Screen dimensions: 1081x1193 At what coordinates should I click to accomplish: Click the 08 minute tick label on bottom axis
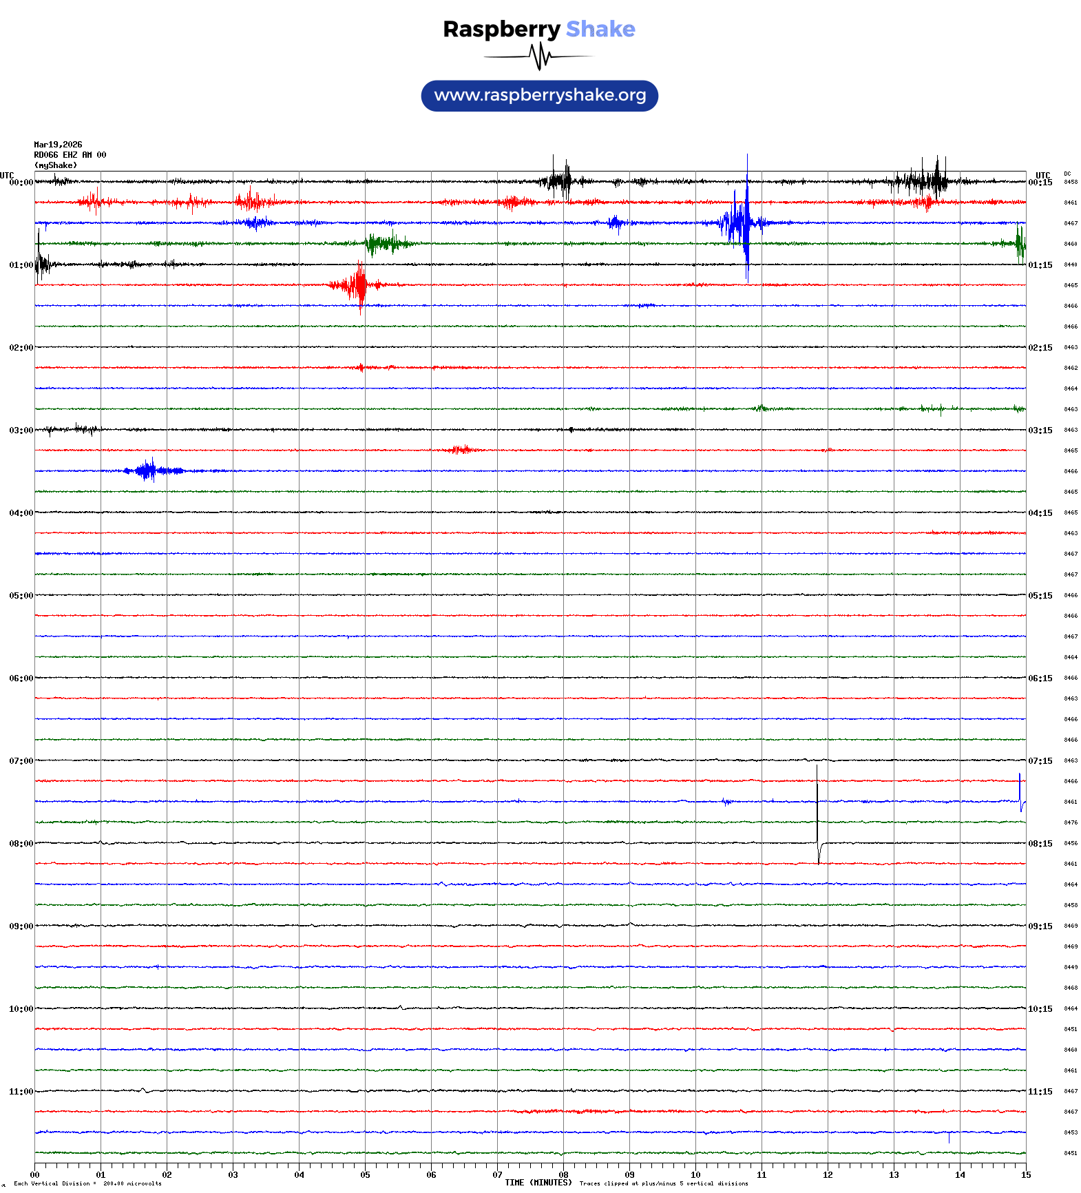coord(563,1175)
